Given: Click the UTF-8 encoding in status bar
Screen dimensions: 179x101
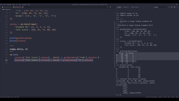Looking at the screenshot, I should (x=165, y=97).
